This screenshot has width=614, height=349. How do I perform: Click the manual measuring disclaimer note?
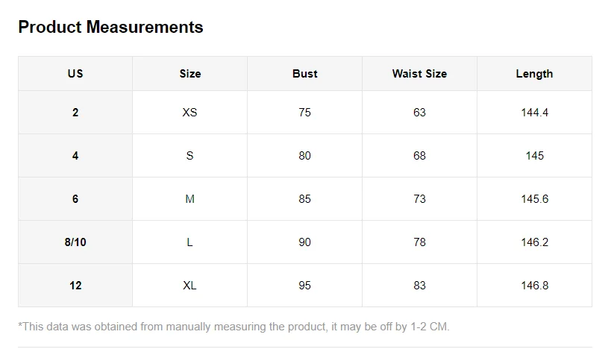[234, 327]
